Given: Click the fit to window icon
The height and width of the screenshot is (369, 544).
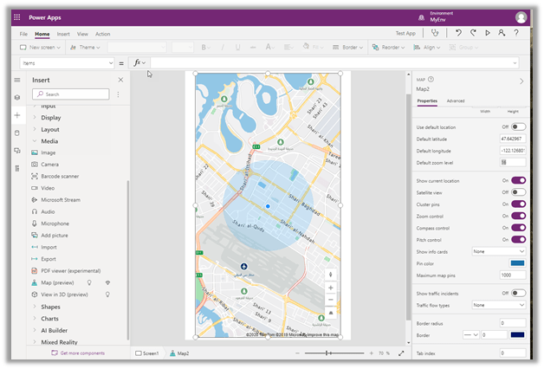Looking at the screenshot, I should click(401, 353).
